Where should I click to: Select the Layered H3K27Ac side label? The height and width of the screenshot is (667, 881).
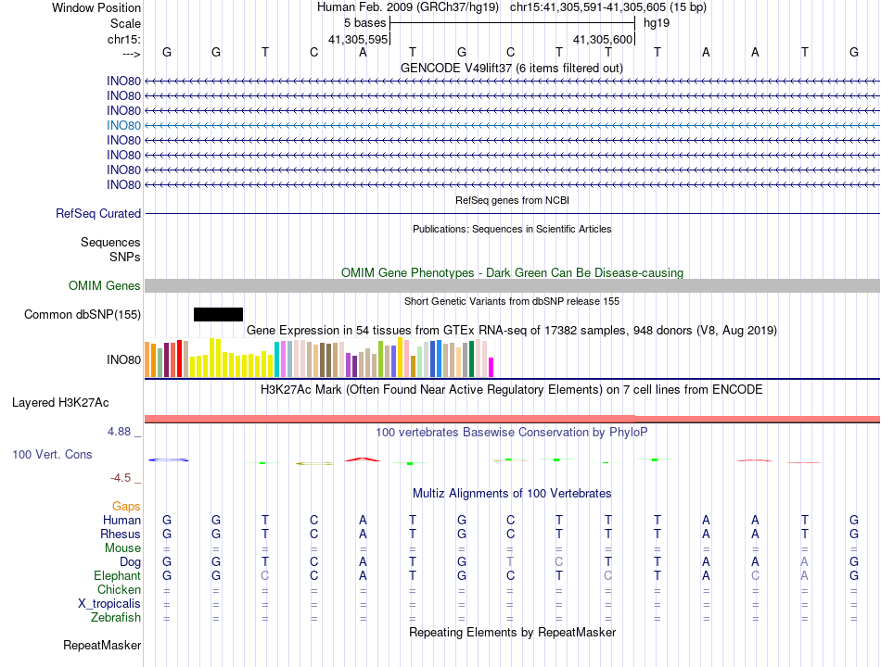tap(60, 403)
